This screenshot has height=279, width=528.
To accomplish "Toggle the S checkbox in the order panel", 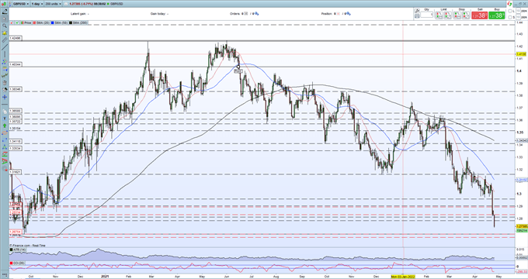I will (x=510, y=17).
